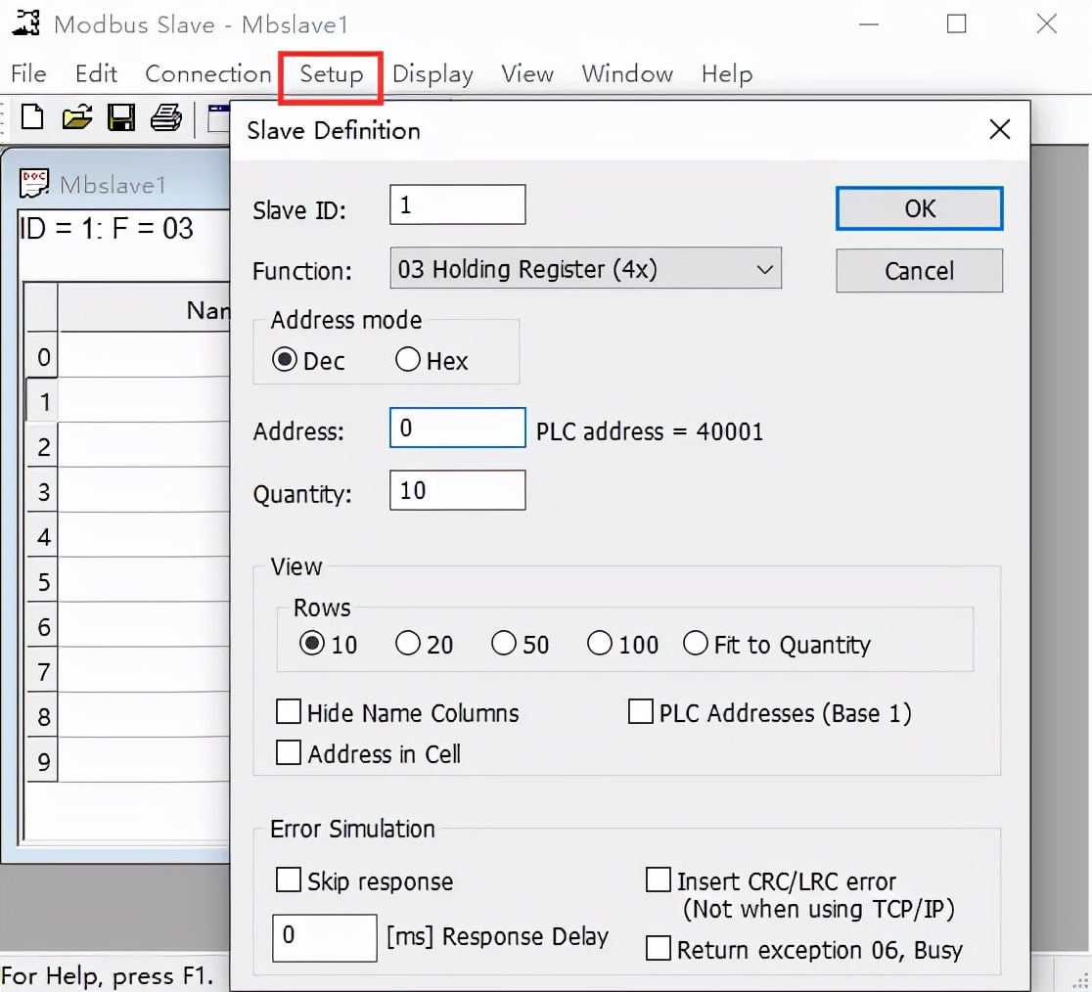
Task: Click the Print toolbar icon
Action: [165, 118]
